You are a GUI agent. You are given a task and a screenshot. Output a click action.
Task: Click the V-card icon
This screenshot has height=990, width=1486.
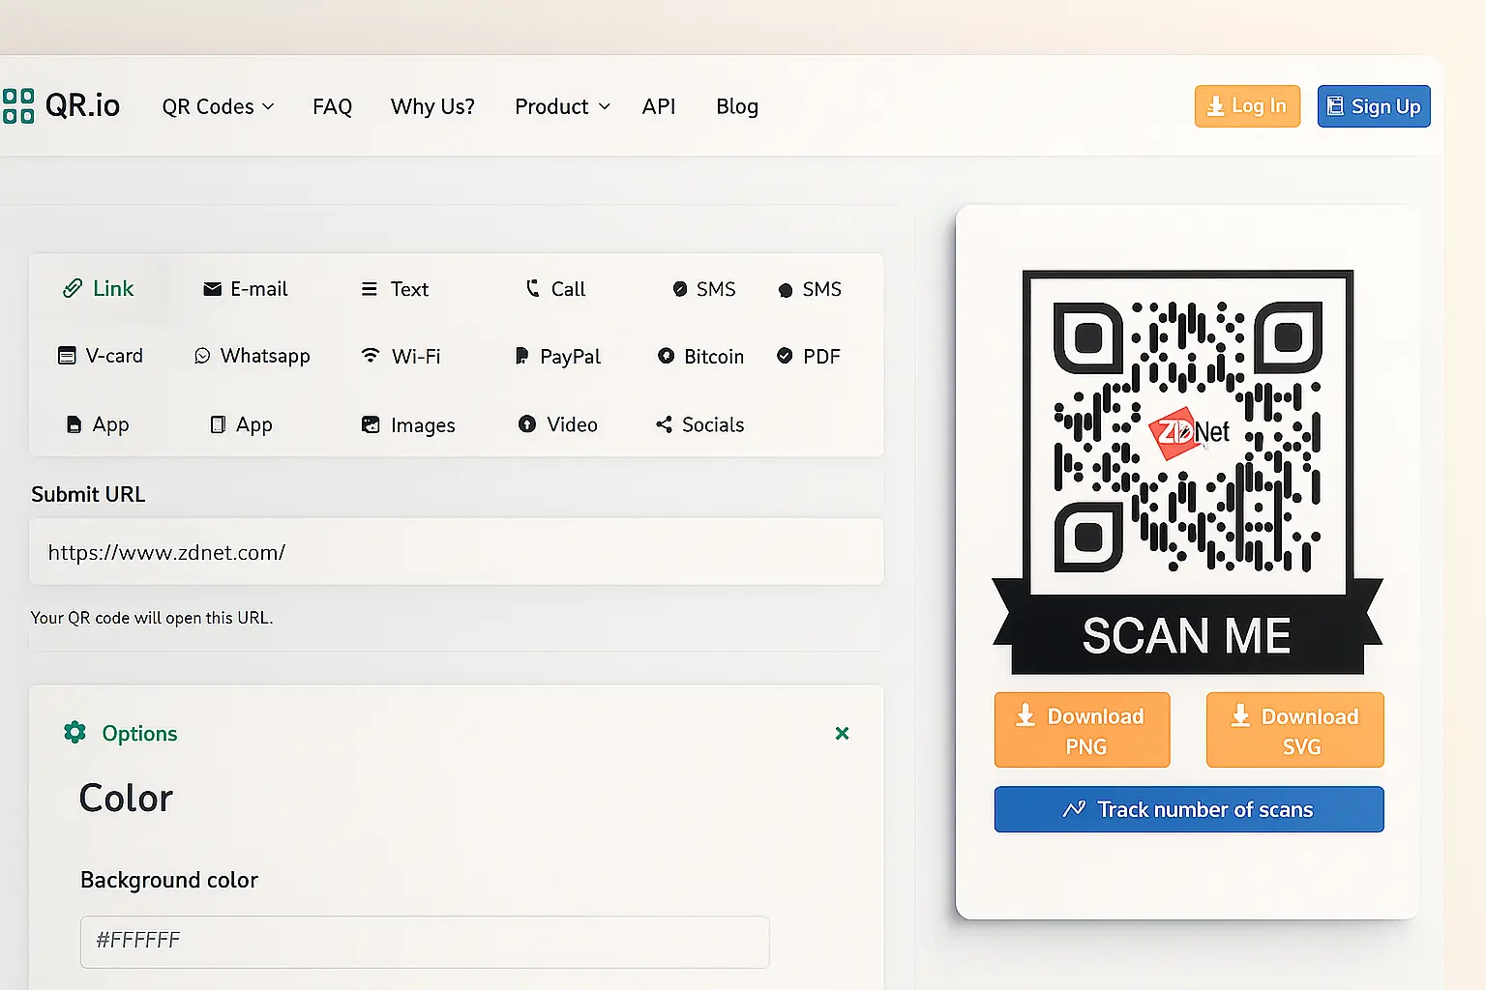coord(67,356)
